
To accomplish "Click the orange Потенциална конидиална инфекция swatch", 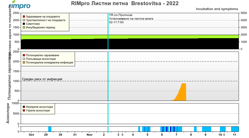I will [24, 62].
